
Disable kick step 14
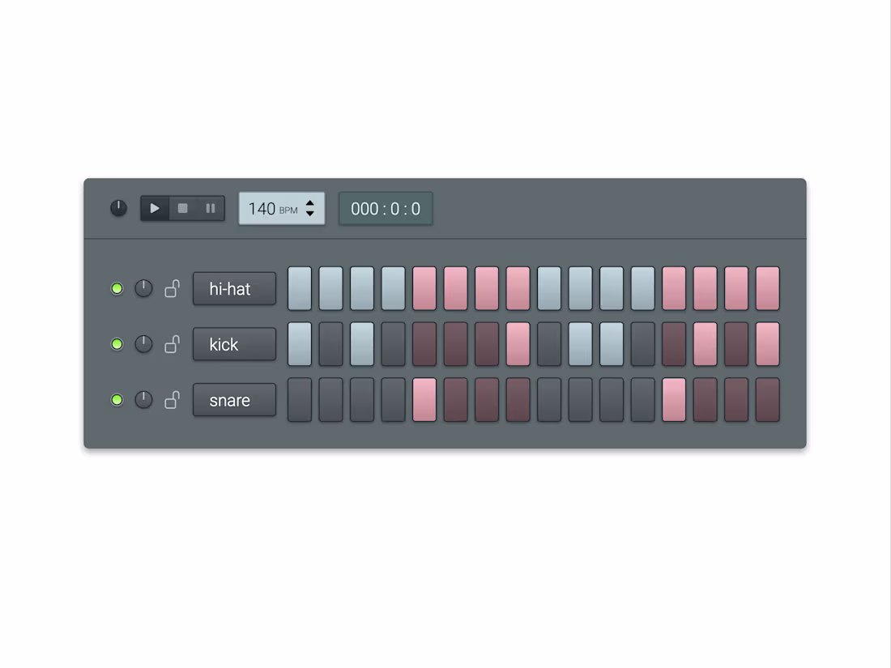706,344
